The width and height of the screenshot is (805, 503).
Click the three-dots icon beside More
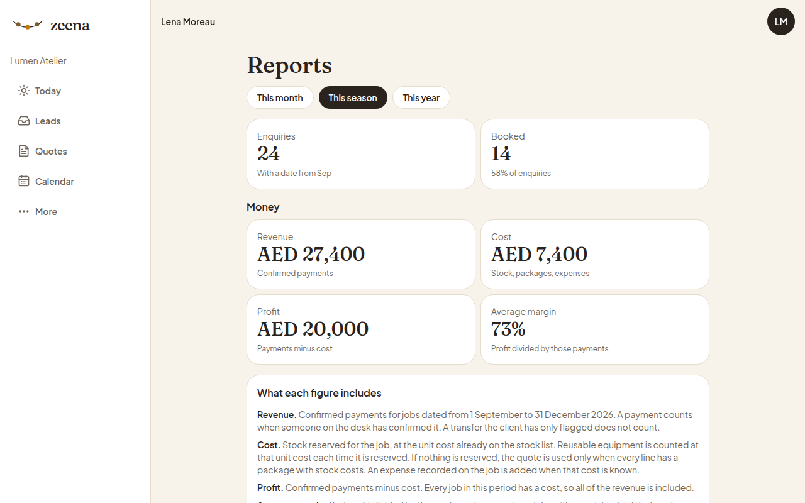[x=24, y=211]
